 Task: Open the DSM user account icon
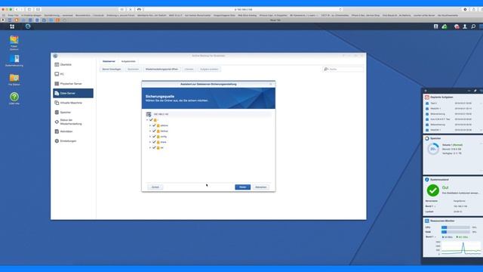(465, 27)
